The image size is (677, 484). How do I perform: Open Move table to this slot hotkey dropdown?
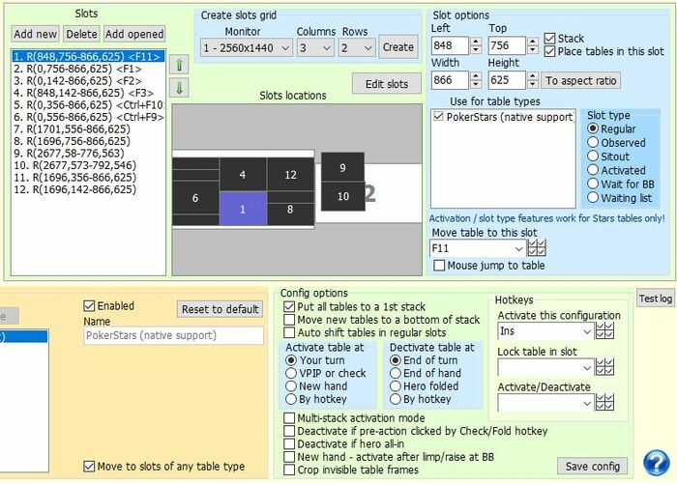coord(478,248)
